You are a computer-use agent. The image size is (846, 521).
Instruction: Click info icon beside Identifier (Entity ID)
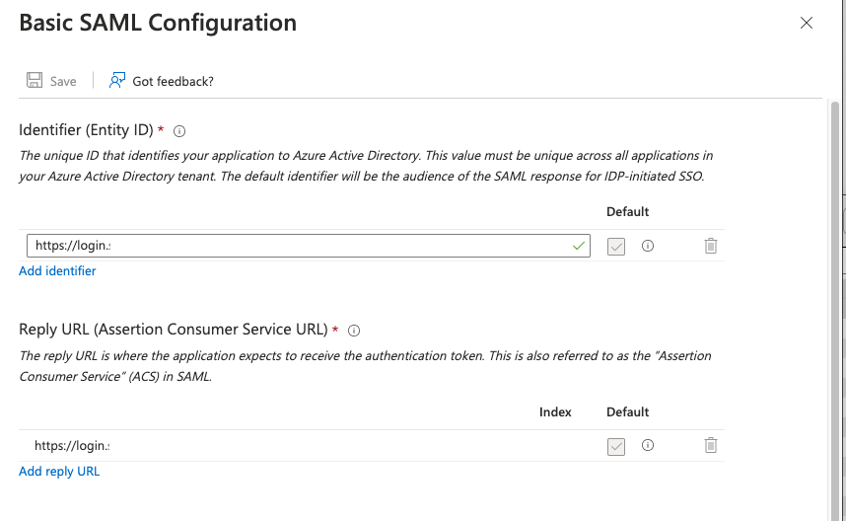click(x=179, y=130)
